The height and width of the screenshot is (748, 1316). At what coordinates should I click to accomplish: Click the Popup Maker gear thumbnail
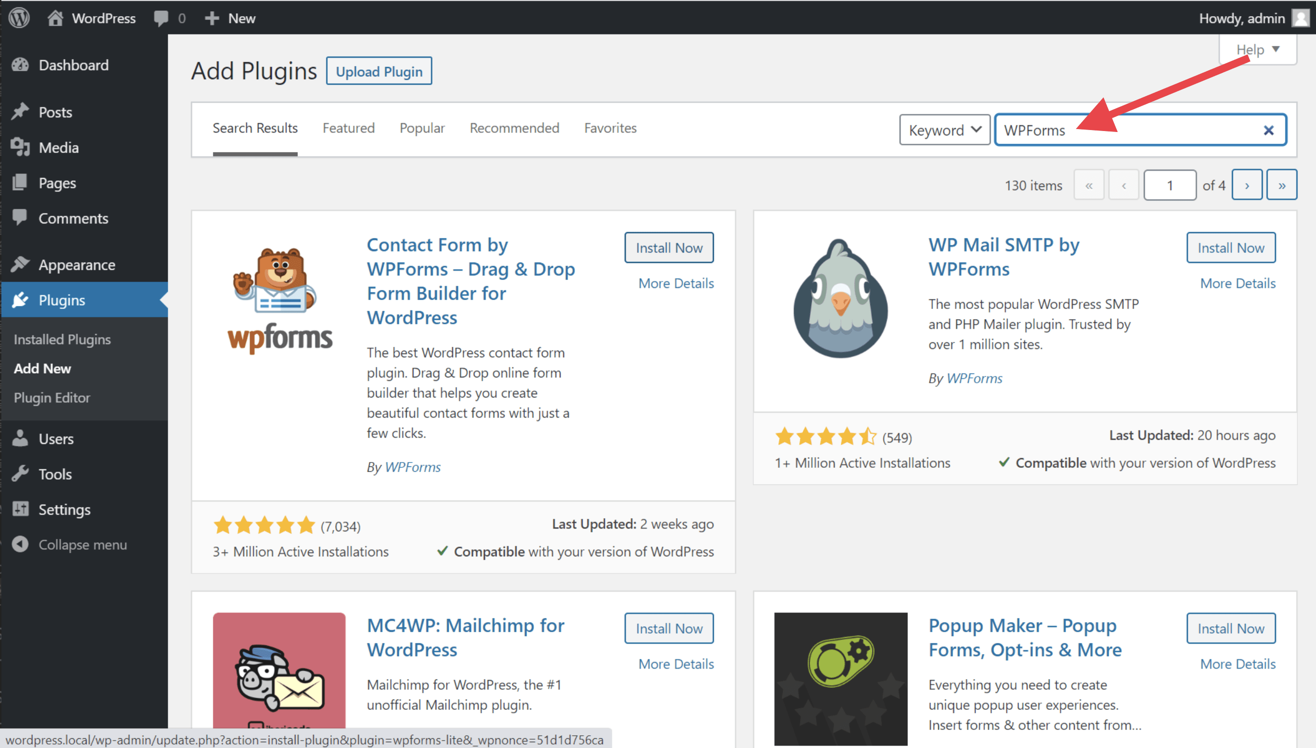[x=840, y=678]
